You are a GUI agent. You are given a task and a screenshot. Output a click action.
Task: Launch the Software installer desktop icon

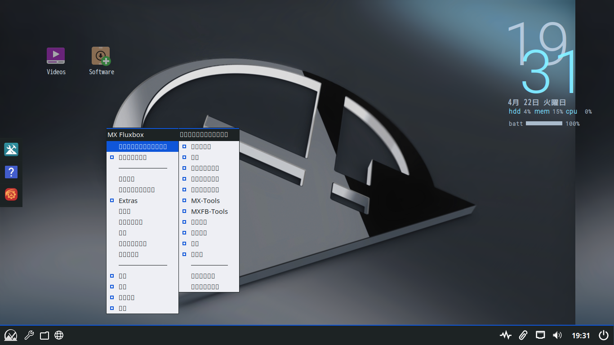click(x=101, y=57)
